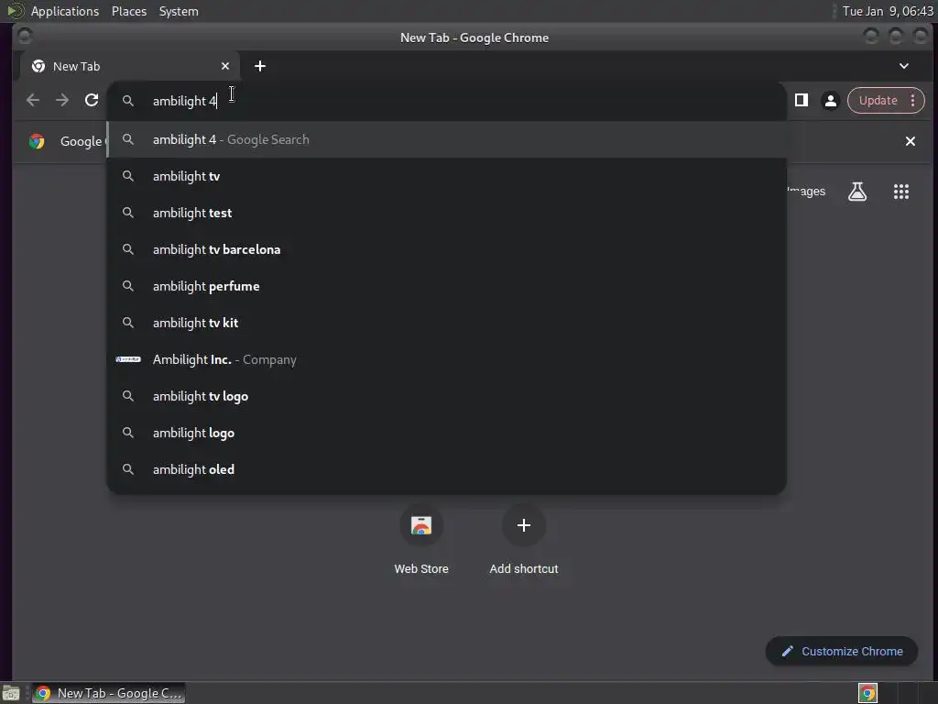
Task: Pick the 'ambilight tv kit' suggestion
Action: (446, 323)
